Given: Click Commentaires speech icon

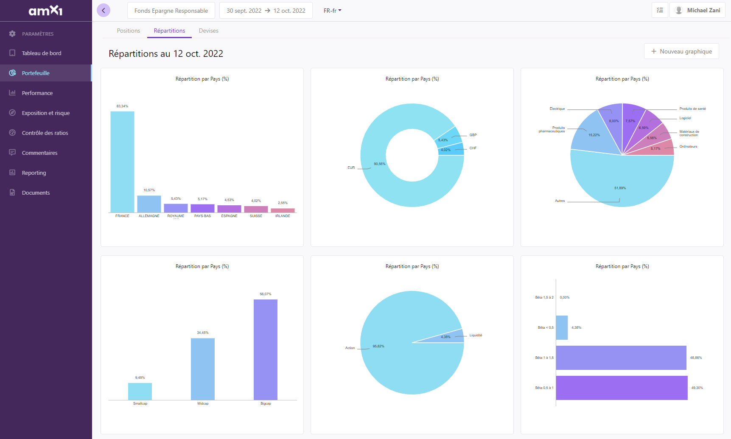Looking at the screenshot, I should 12,153.
